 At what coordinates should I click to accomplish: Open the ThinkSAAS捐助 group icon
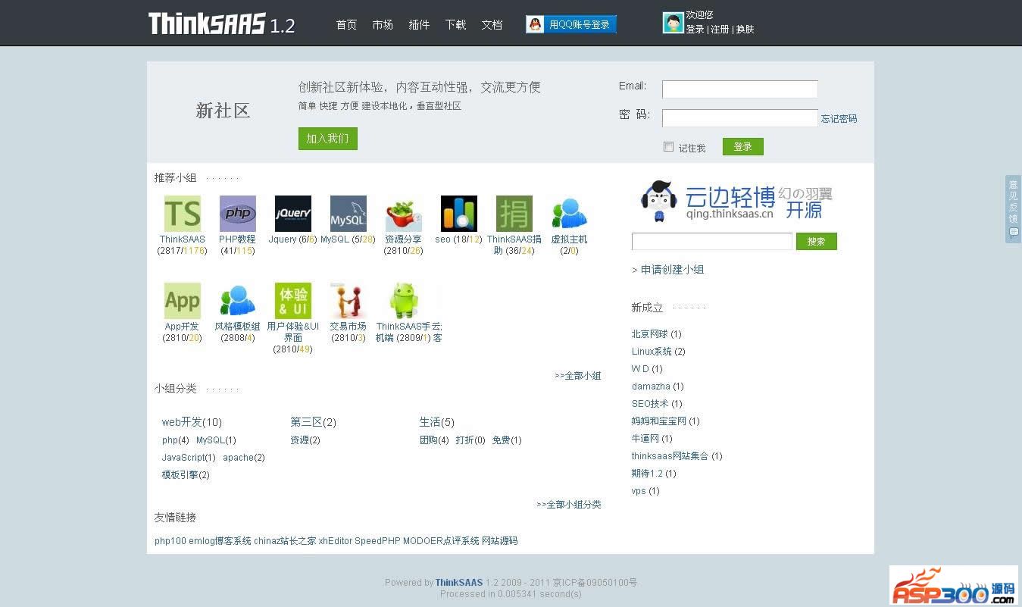click(x=514, y=214)
